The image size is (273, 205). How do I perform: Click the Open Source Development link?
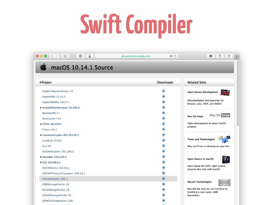203,92
